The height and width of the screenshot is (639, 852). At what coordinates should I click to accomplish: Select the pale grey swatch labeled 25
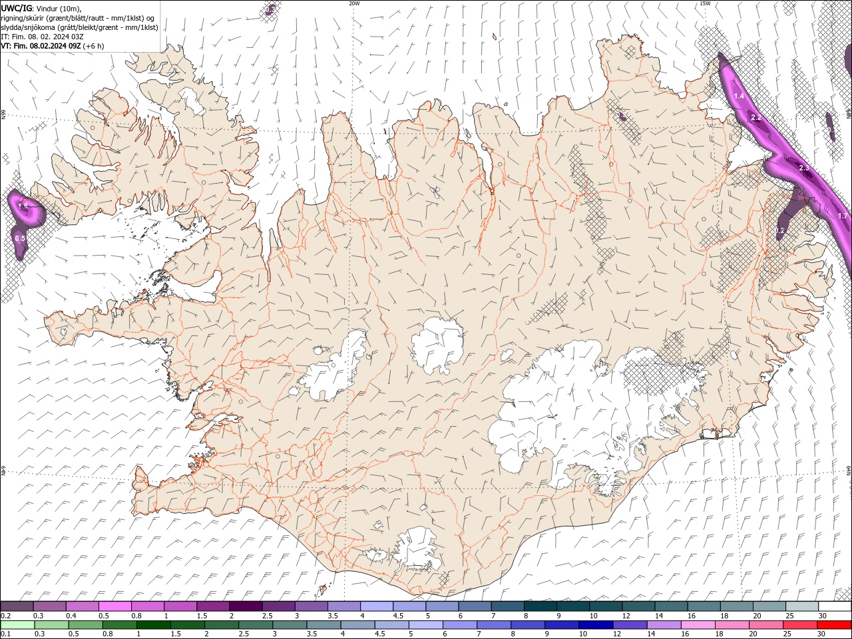coord(801,606)
